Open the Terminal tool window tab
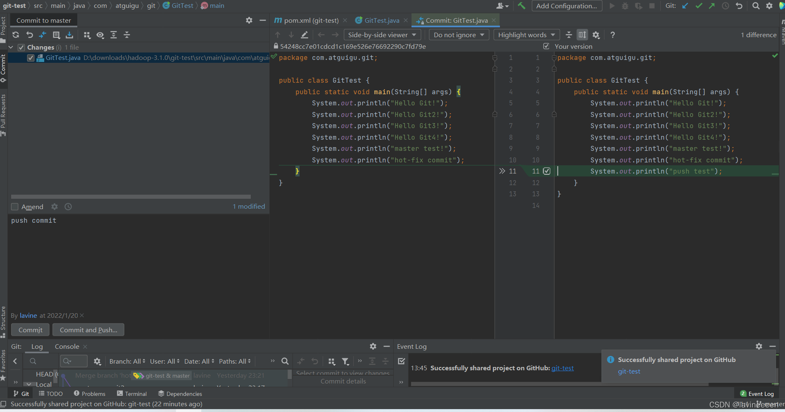Viewport: 785px width, 412px height. [132, 394]
